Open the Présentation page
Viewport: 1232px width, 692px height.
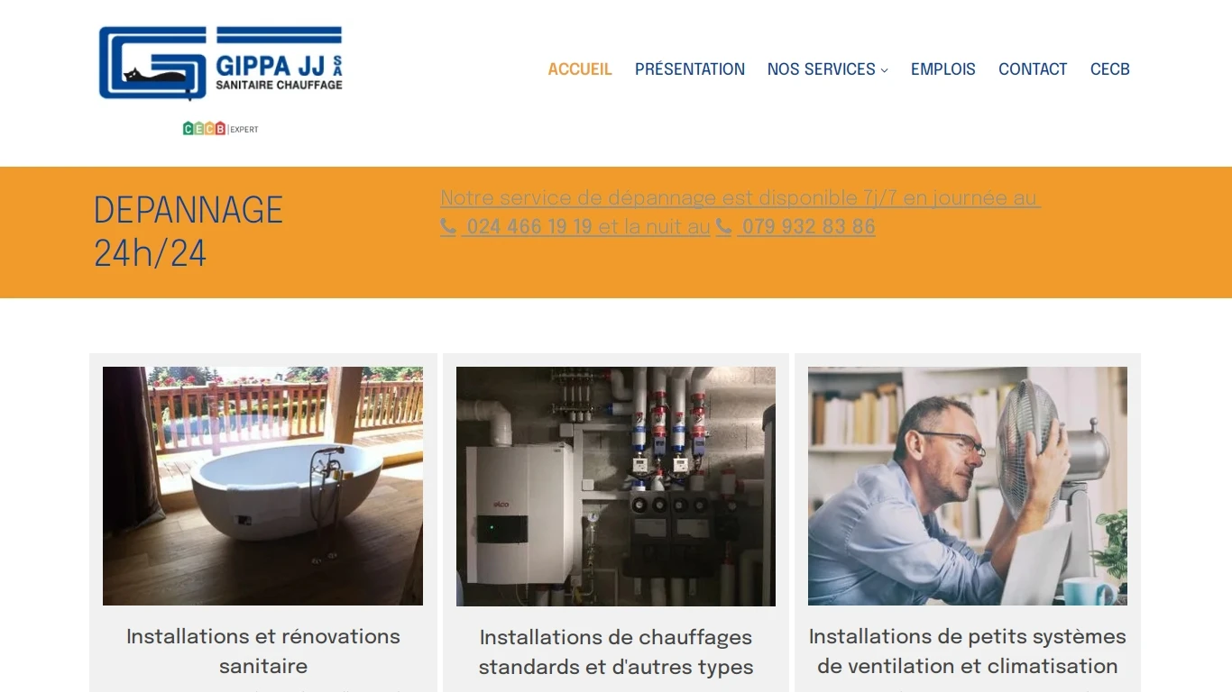(x=690, y=69)
